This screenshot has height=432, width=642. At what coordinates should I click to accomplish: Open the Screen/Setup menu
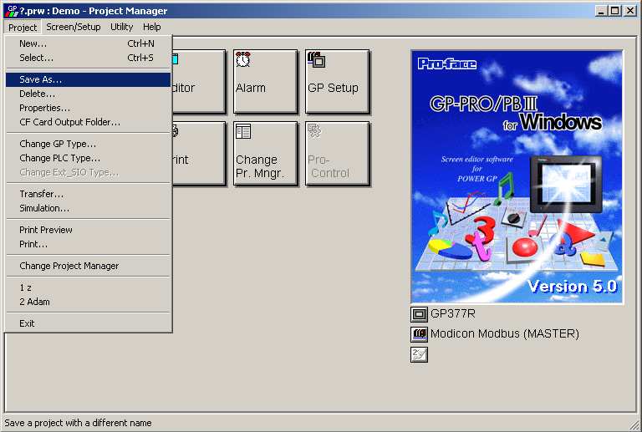74,27
